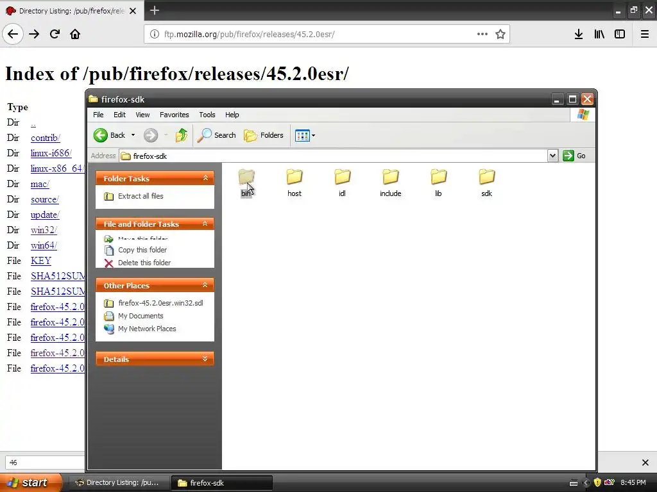Open the update/ directory link
The image size is (657, 492).
(x=45, y=215)
